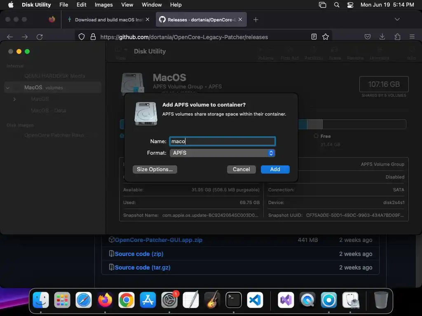Click Add to create volume

click(275, 169)
